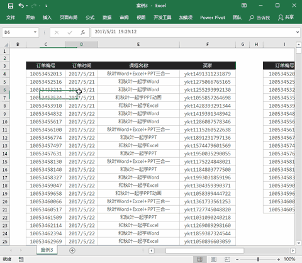
Task: Click the zoom out minus button
Action: (x=237, y=259)
